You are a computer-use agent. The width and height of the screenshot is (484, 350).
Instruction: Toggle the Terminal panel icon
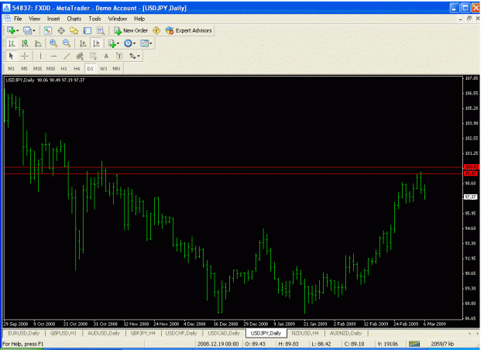click(x=88, y=30)
